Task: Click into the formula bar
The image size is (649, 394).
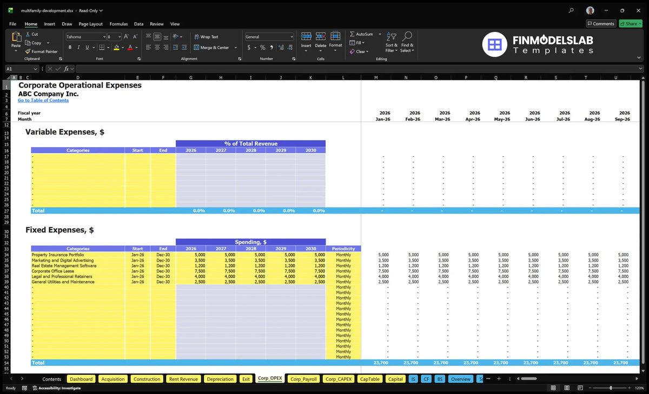Action: [x=360, y=69]
